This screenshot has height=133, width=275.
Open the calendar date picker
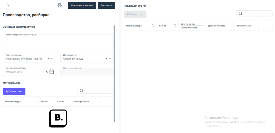[52, 72]
